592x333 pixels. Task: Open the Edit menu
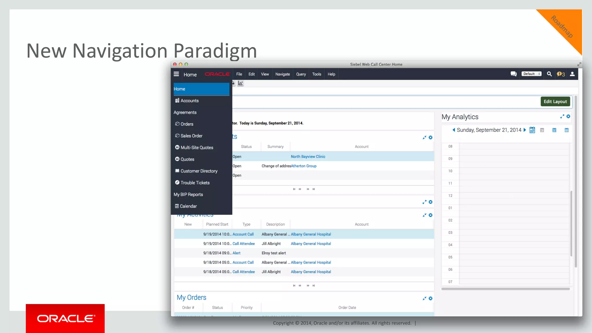pos(252,74)
